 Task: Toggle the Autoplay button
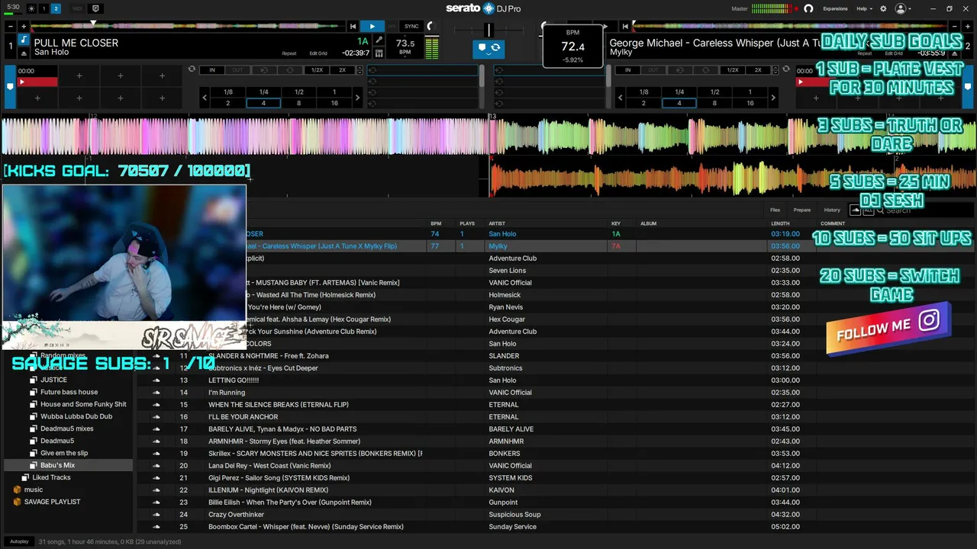pyautogui.click(x=19, y=541)
